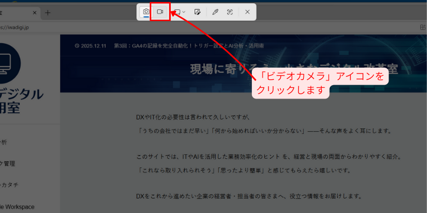Click the line starting DXやIT化の必要性

tap(193, 118)
